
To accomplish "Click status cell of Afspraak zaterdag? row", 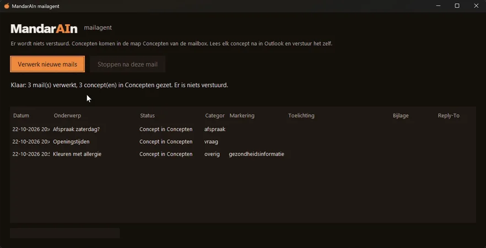I will coord(166,130).
